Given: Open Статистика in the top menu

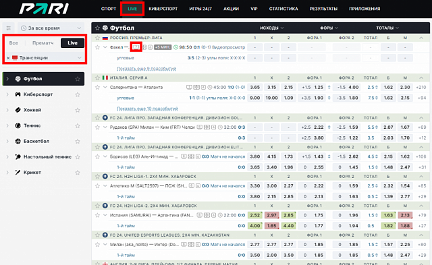Looking at the screenshot, I should click(283, 9).
